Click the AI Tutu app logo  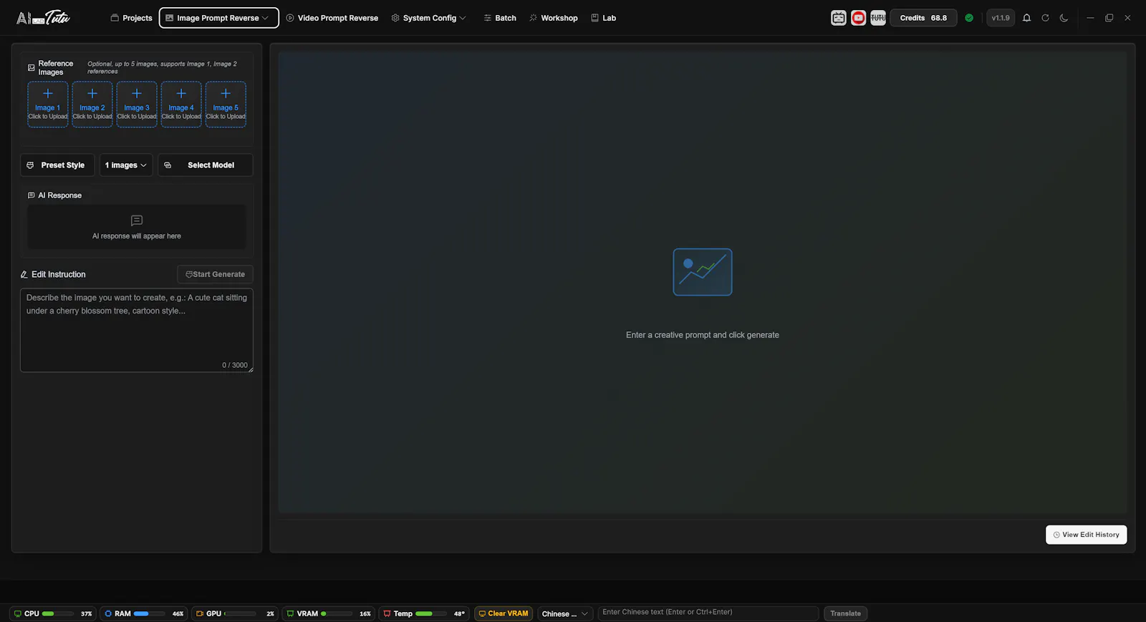43,18
